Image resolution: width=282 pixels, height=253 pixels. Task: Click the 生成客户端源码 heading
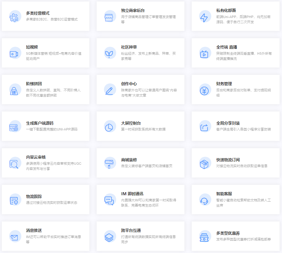(40, 123)
